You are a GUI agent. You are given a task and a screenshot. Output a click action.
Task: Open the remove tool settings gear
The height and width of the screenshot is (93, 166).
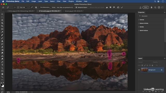coord(36,7)
